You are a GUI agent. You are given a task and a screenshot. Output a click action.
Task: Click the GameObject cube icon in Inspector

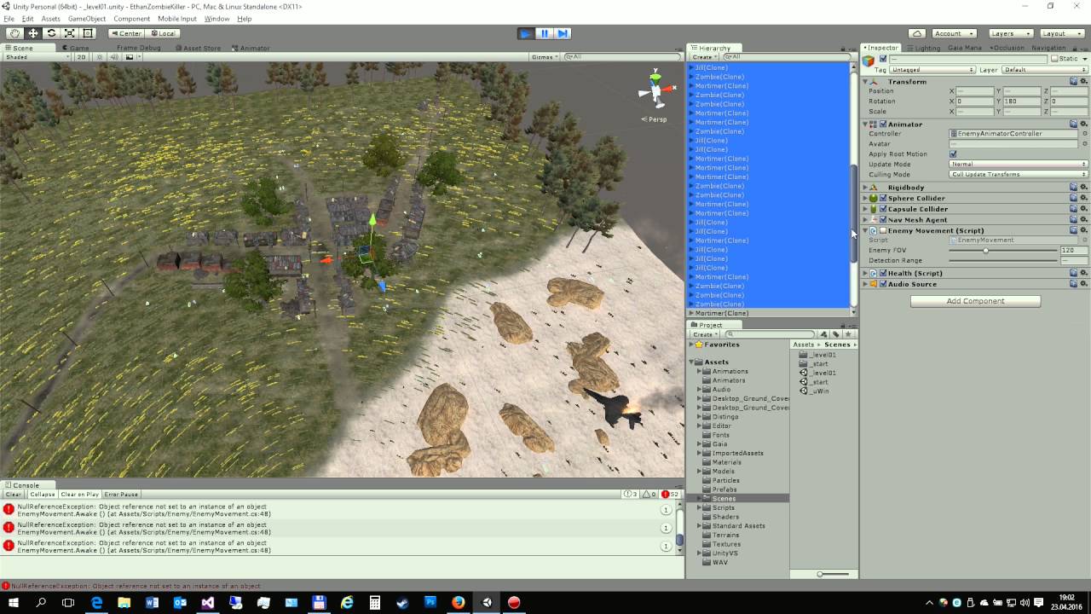[x=869, y=61]
